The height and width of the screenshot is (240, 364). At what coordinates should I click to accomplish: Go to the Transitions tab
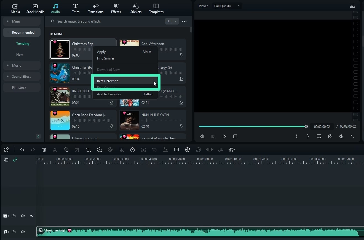96,9
